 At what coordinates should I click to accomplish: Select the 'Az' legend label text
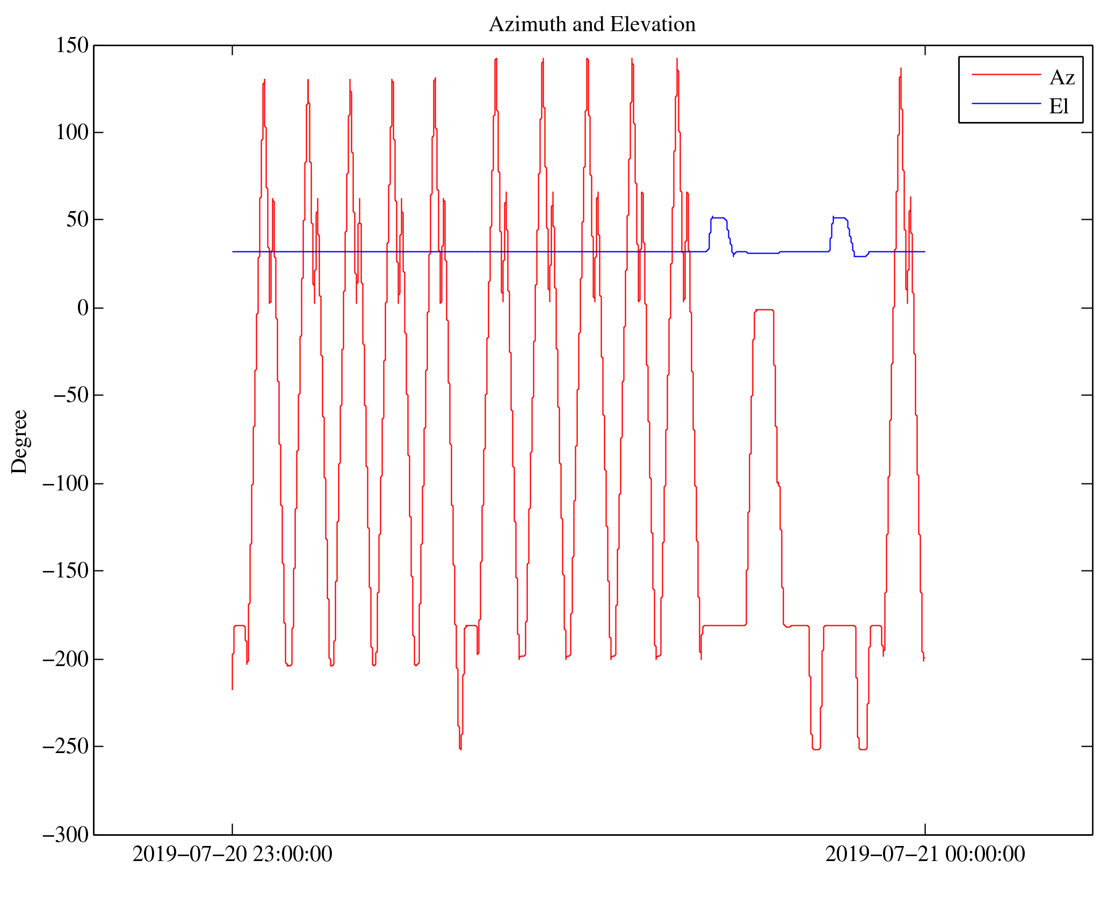(1061, 78)
